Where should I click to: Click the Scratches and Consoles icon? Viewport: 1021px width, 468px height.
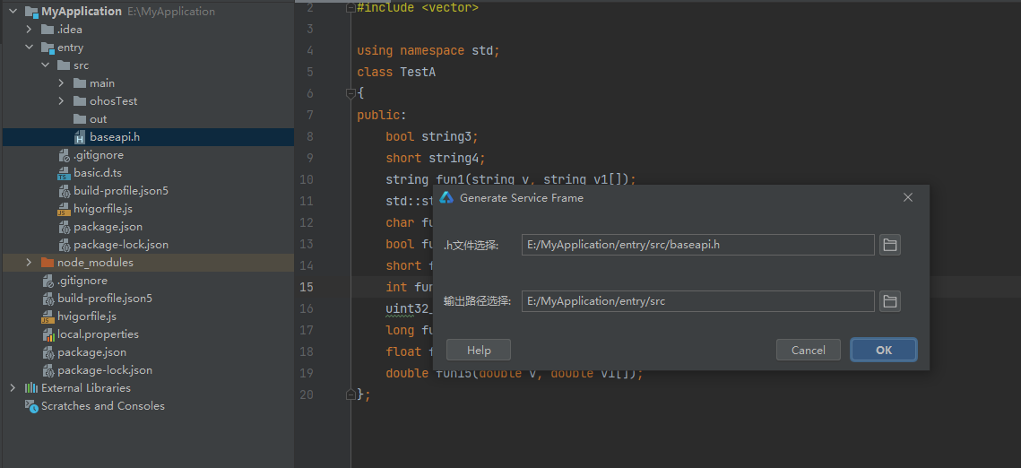pos(31,406)
